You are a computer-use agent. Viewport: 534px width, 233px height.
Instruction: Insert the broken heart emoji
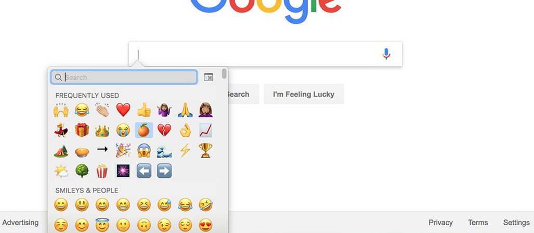164,130
